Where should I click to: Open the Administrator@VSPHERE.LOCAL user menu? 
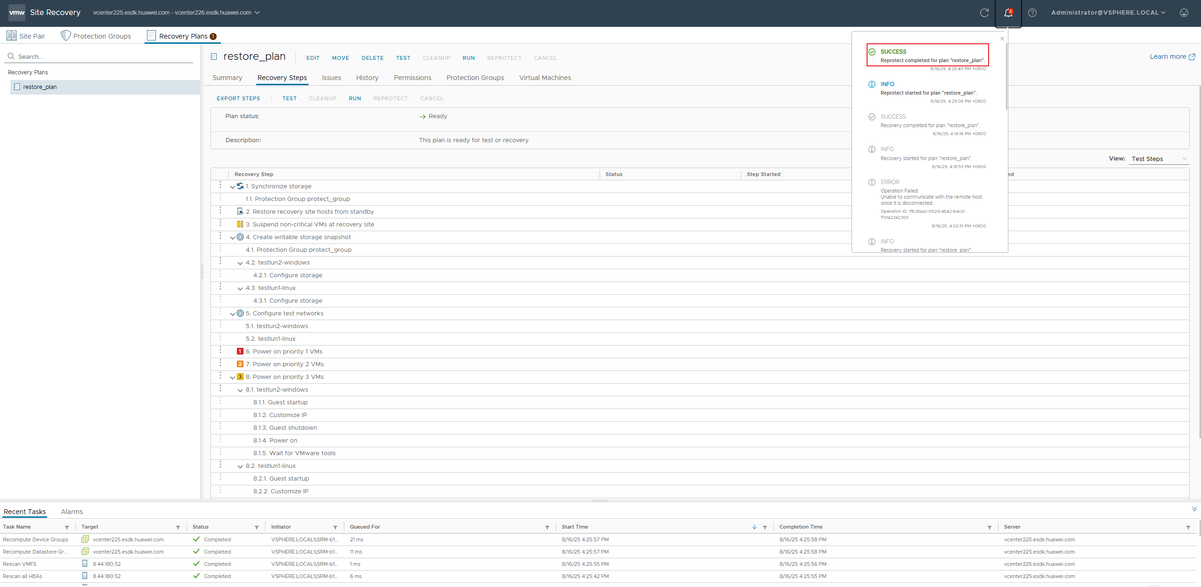click(1108, 13)
